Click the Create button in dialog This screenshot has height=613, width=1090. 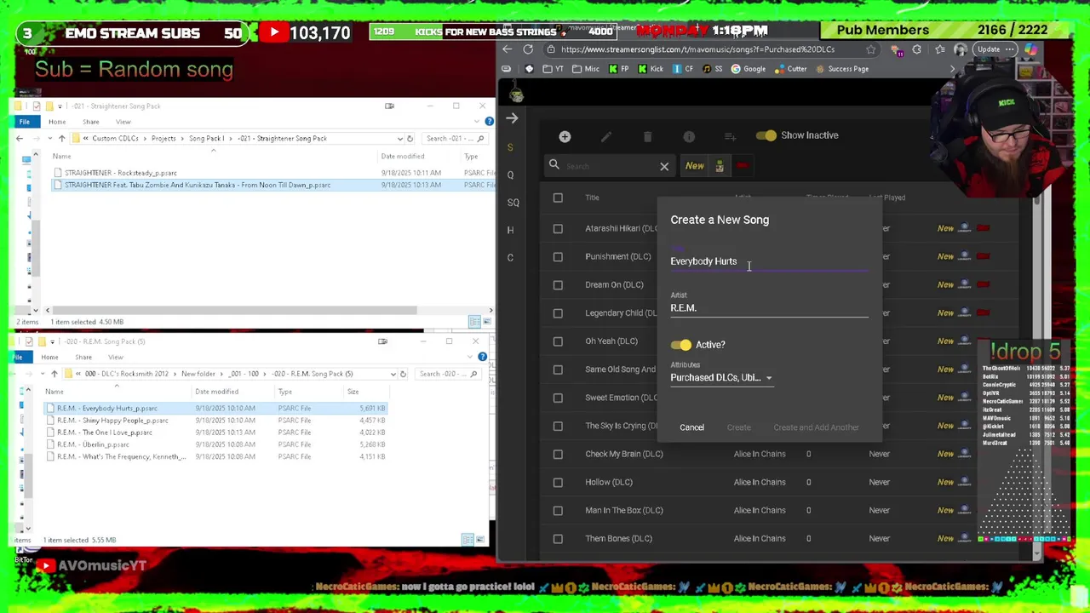pyautogui.click(x=738, y=427)
